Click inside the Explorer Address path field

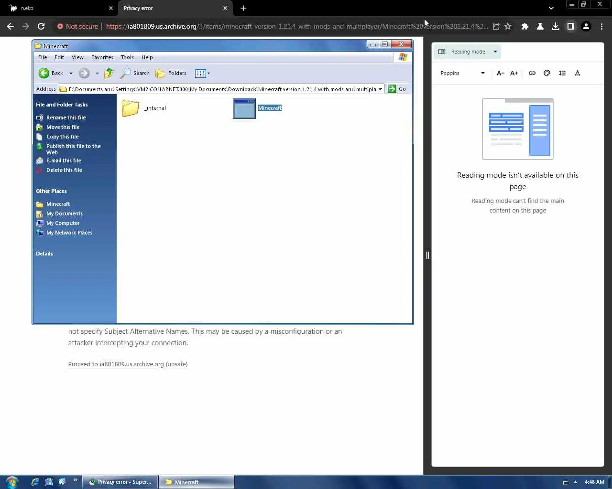[x=222, y=89]
